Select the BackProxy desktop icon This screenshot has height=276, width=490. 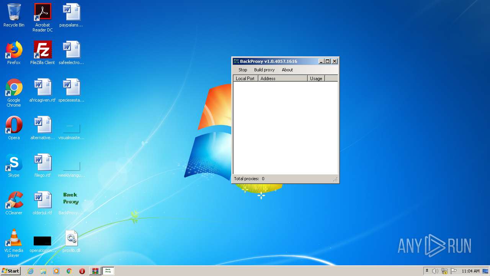pyautogui.click(x=71, y=203)
